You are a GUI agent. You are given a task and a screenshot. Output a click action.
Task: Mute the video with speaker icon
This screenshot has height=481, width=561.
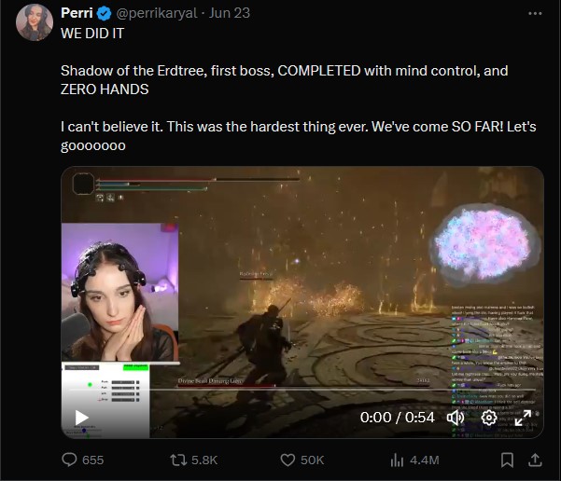tap(456, 418)
